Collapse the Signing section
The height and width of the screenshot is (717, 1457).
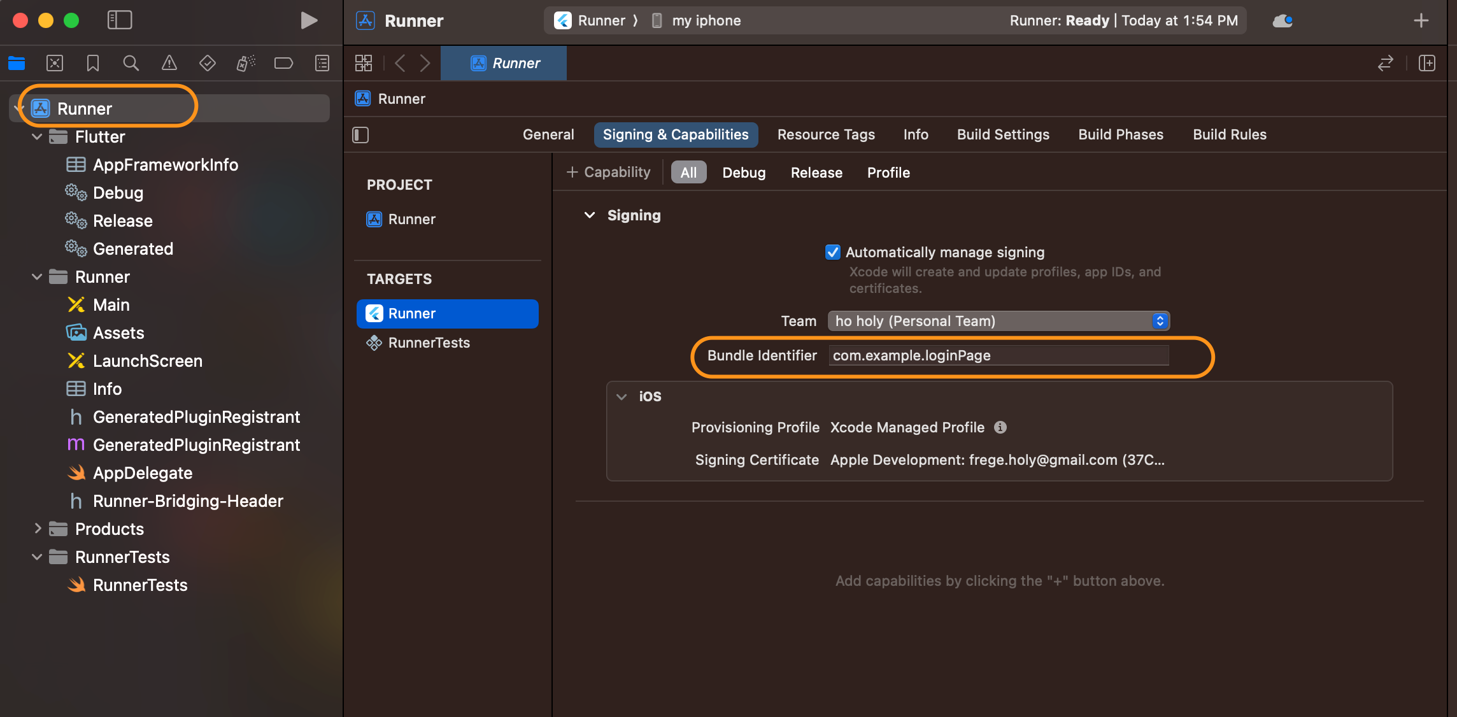click(x=590, y=215)
